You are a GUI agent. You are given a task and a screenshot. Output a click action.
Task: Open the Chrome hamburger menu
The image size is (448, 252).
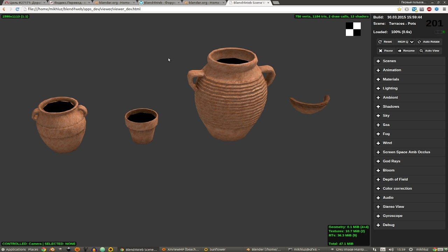(444, 9)
